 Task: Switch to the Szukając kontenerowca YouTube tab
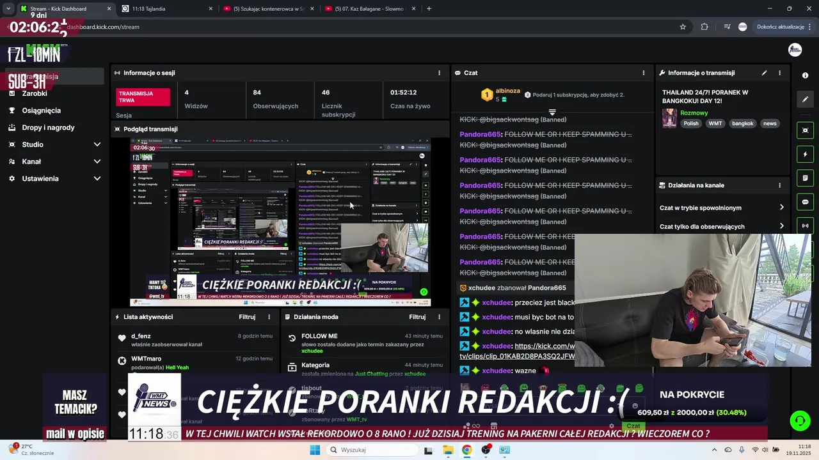pos(267,9)
